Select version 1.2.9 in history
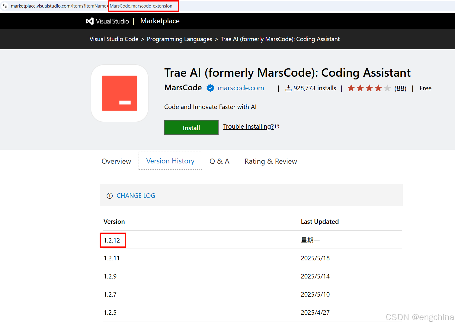 (x=110, y=276)
